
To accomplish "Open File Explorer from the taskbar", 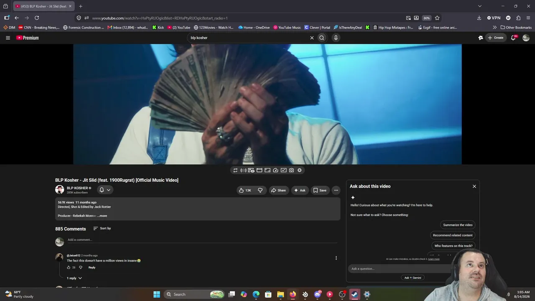I will [280, 294].
